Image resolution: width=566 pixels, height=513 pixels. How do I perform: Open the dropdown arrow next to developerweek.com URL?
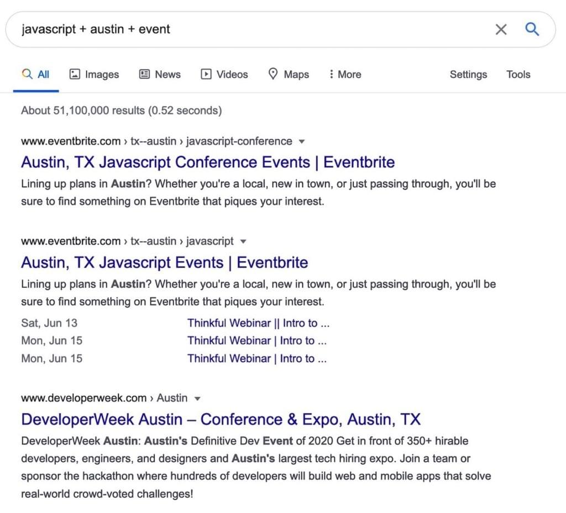[x=197, y=399]
